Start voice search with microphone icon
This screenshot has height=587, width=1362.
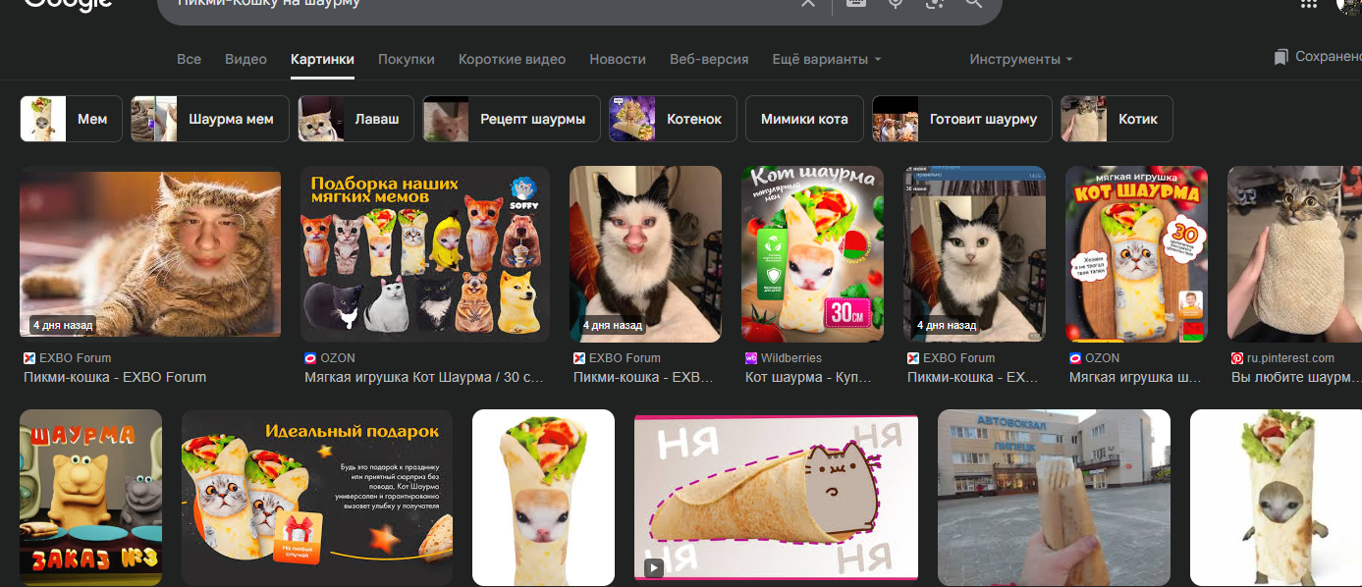pos(895,4)
